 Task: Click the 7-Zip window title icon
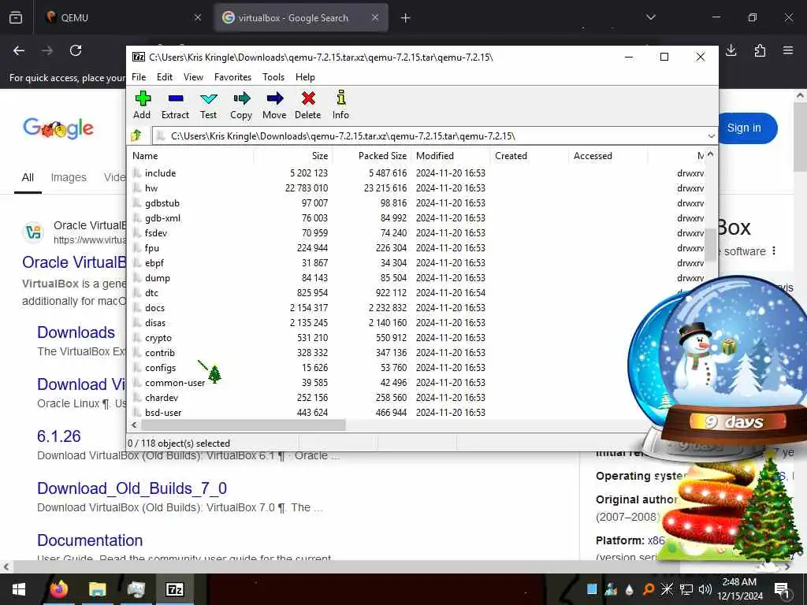pos(139,57)
